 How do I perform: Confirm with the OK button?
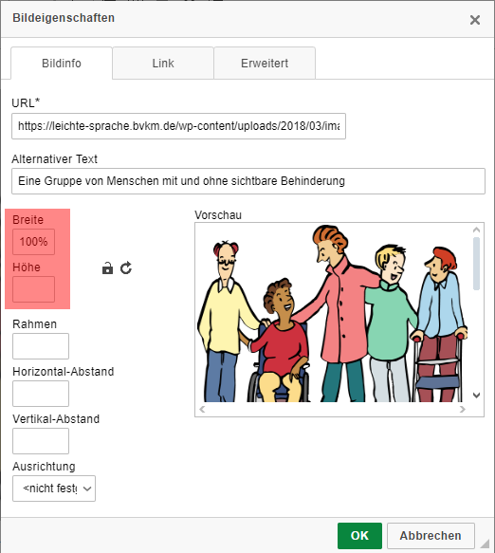[359, 536]
